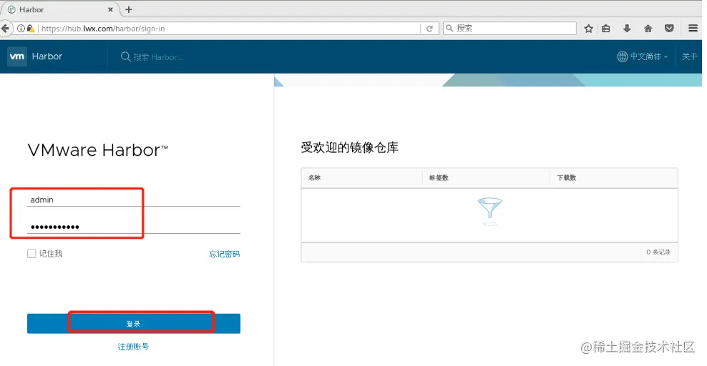707x366 pixels.
Task: Click the vm logo in Harbor header
Action: pos(17,56)
